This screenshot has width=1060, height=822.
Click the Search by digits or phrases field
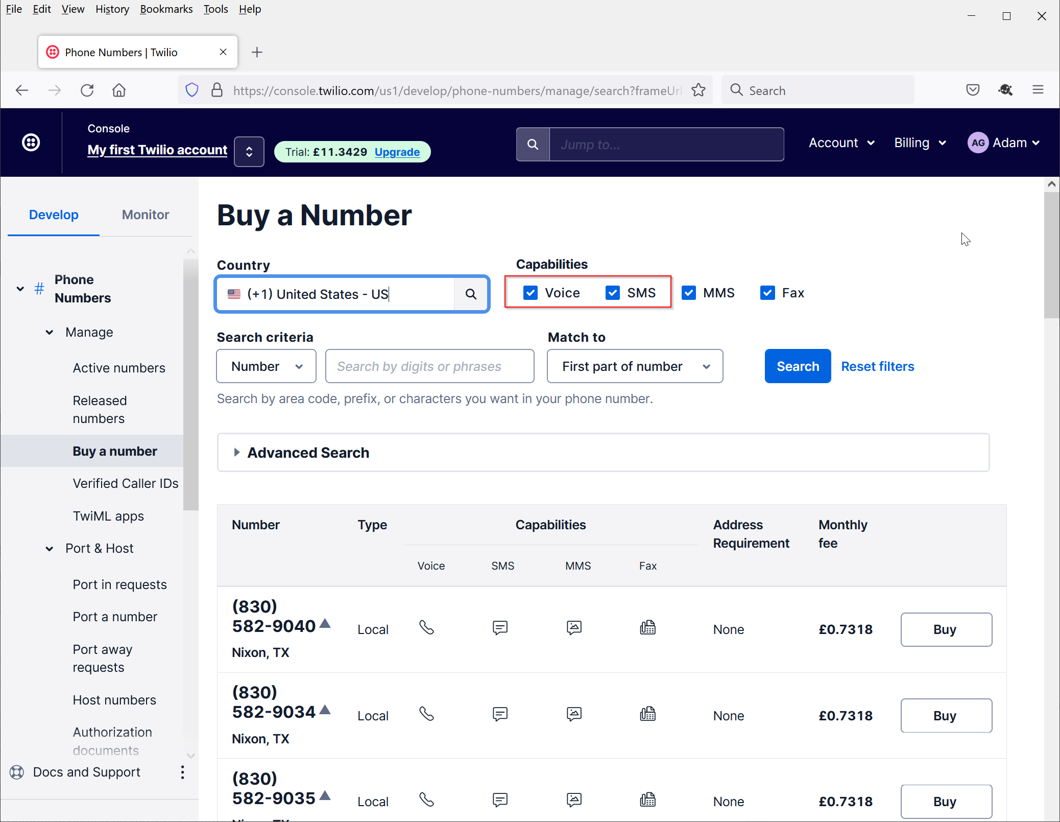429,366
